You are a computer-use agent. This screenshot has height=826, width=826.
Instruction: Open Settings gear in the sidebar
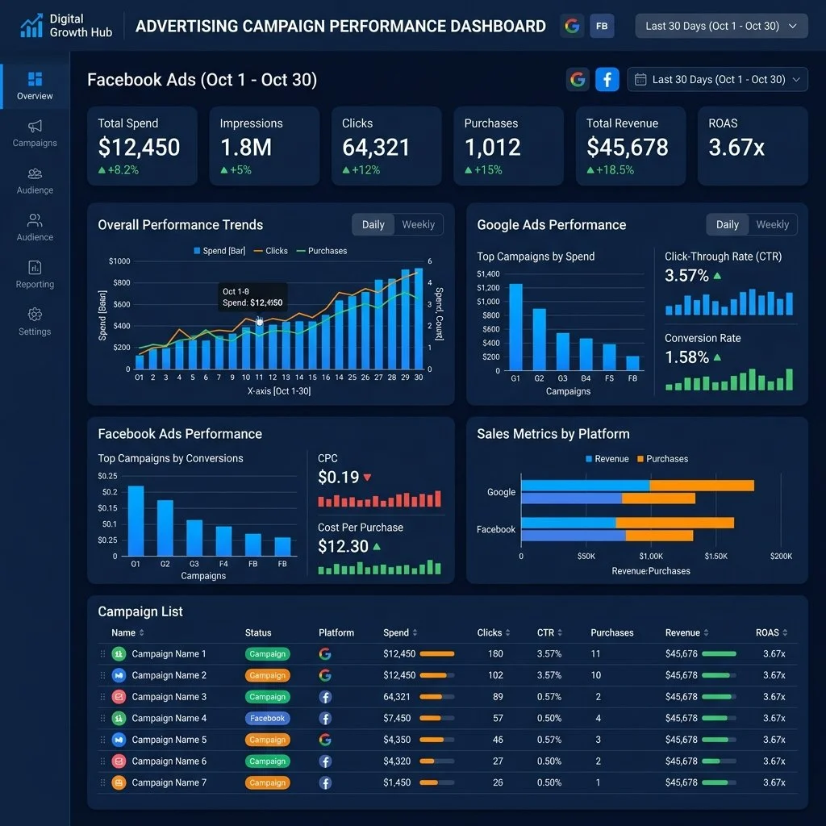(x=35, y=322)
